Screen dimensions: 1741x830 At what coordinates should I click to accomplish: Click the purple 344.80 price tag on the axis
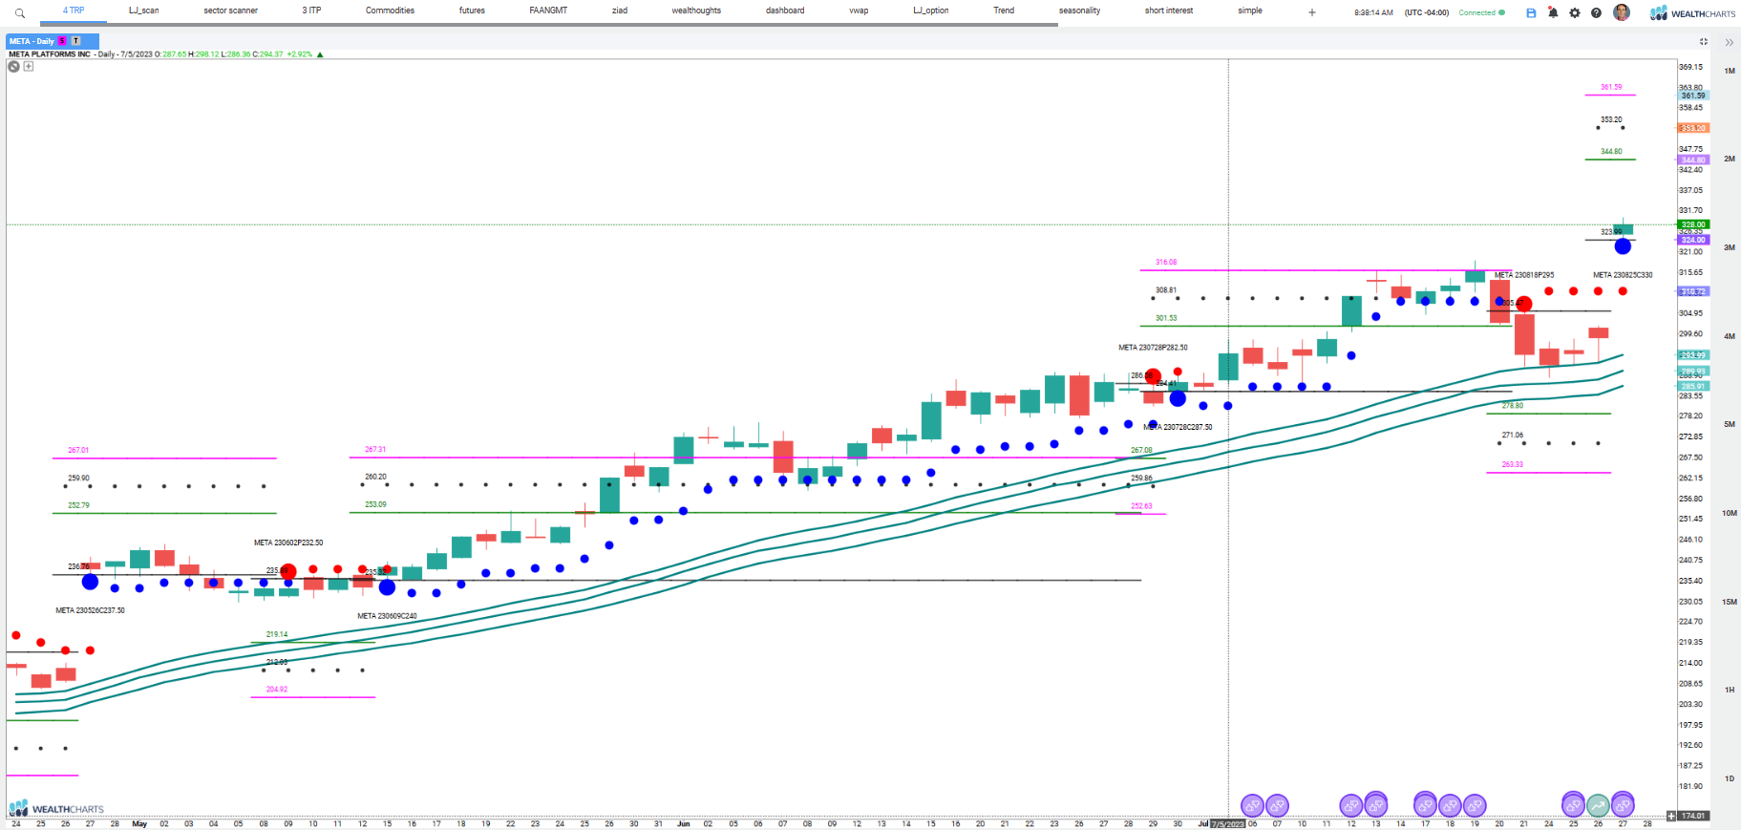coord(1693,160)
